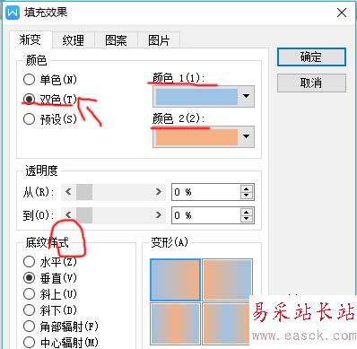Click the 取消 button
Screen dimensions: 357x349
click(x=311, y=83)
